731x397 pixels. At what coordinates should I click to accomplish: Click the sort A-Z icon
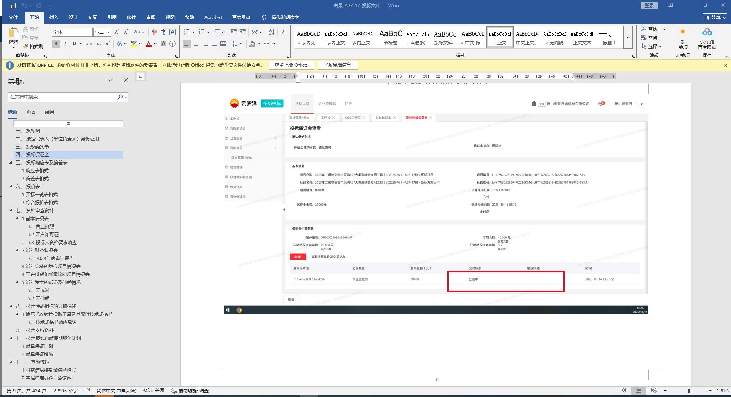272,32
